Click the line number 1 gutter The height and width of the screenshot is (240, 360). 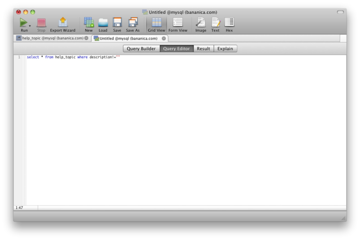click(x=19, y=57)
